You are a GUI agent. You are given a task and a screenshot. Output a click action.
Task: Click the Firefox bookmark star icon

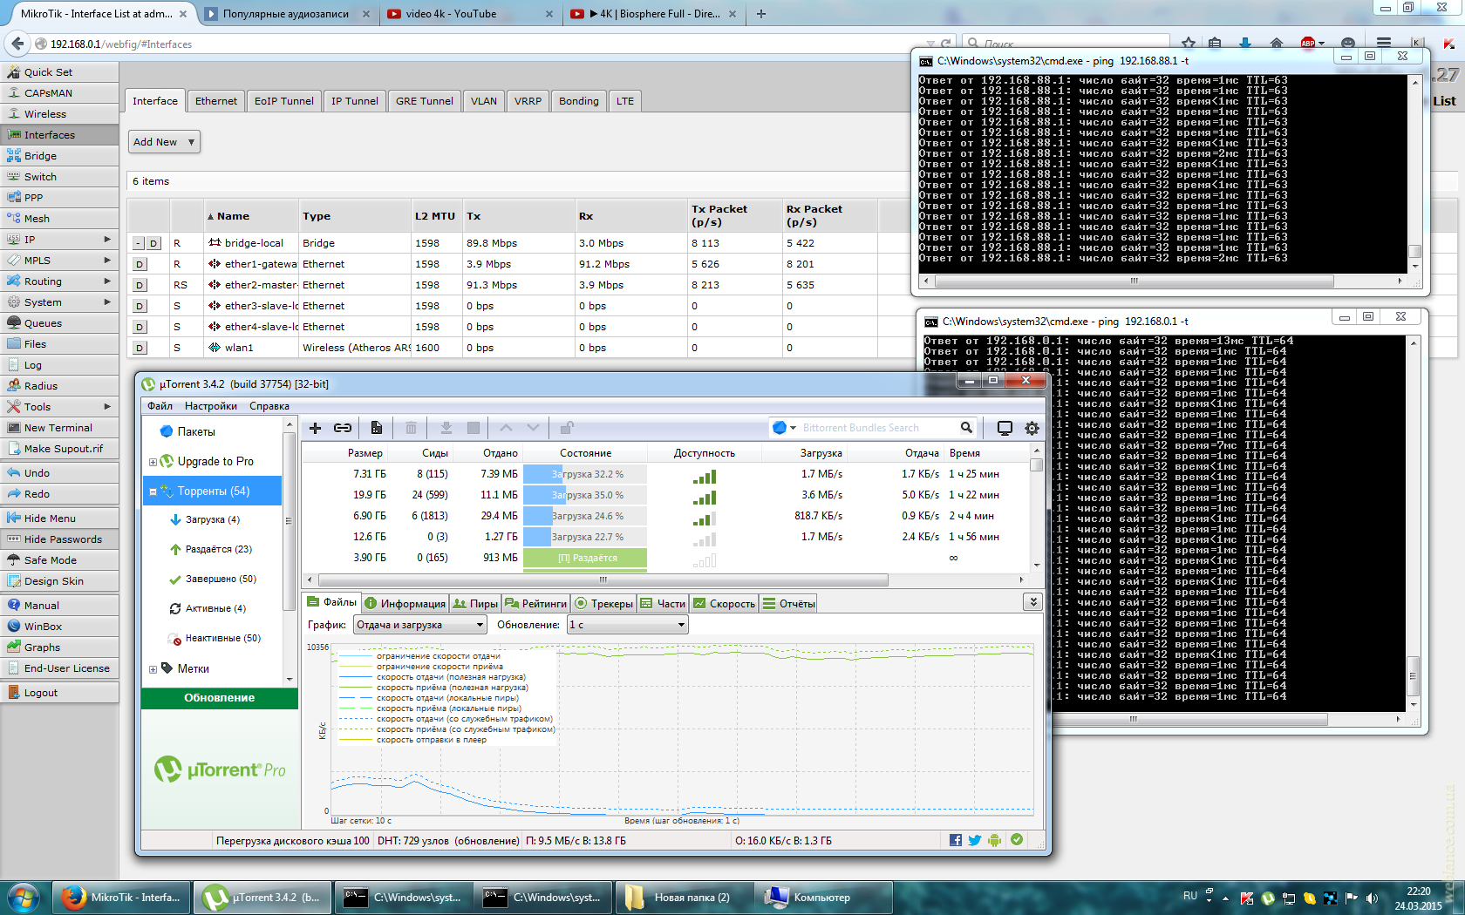click(x=1189, y=43)
